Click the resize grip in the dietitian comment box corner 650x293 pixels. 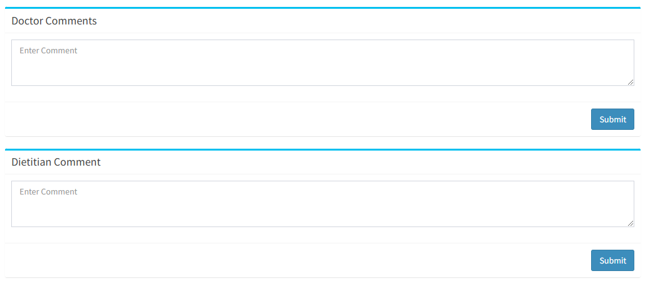coord(630,223)
